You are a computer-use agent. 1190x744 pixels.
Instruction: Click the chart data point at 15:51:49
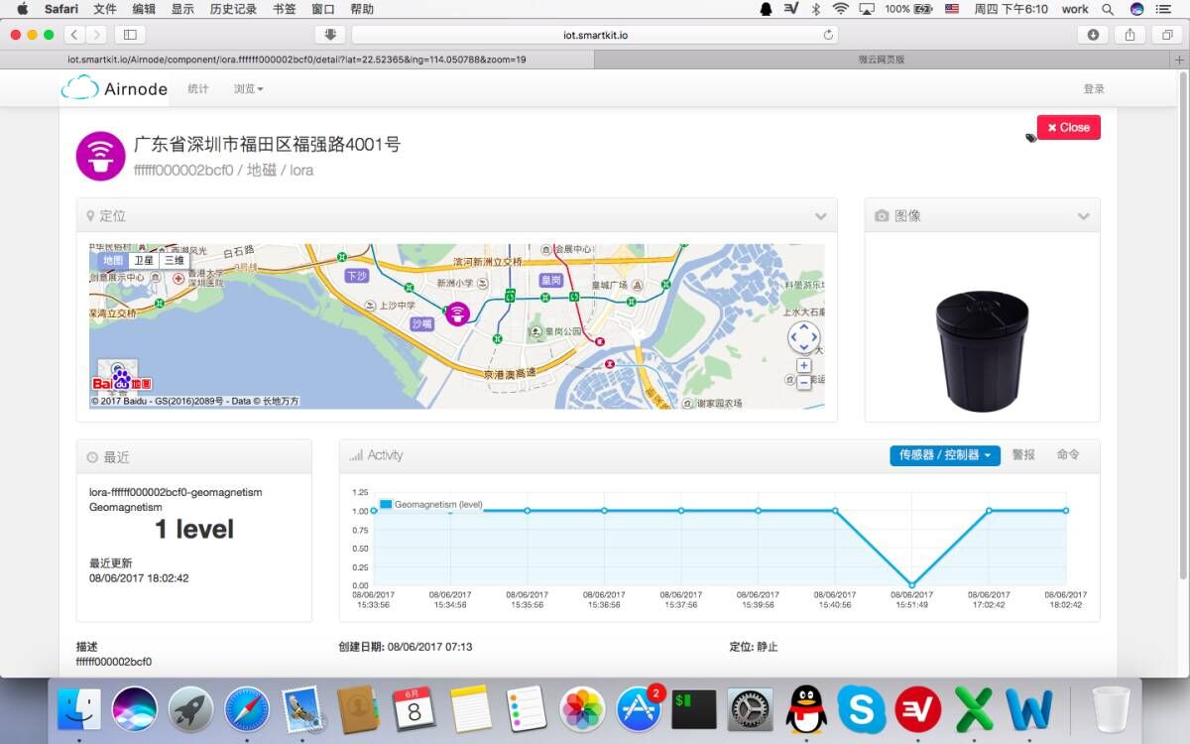[912, 585]
